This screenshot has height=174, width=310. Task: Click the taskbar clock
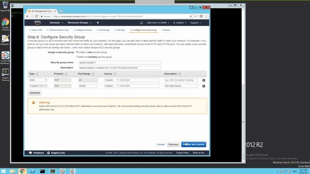[303, 171]
